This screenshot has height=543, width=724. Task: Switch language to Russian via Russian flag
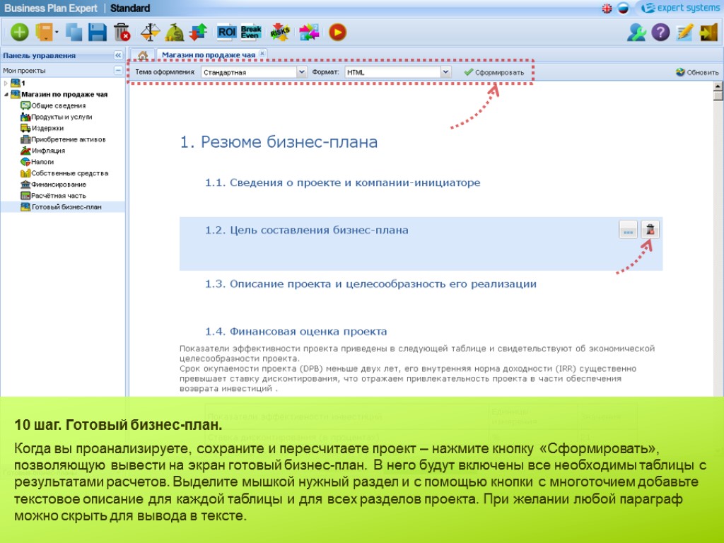[x=623, y=8]
